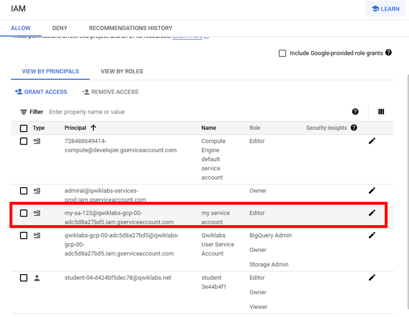The height and width of the screenshot is (317, 409).
Task: Click the Type column header
Action: (x=39, y=128)
